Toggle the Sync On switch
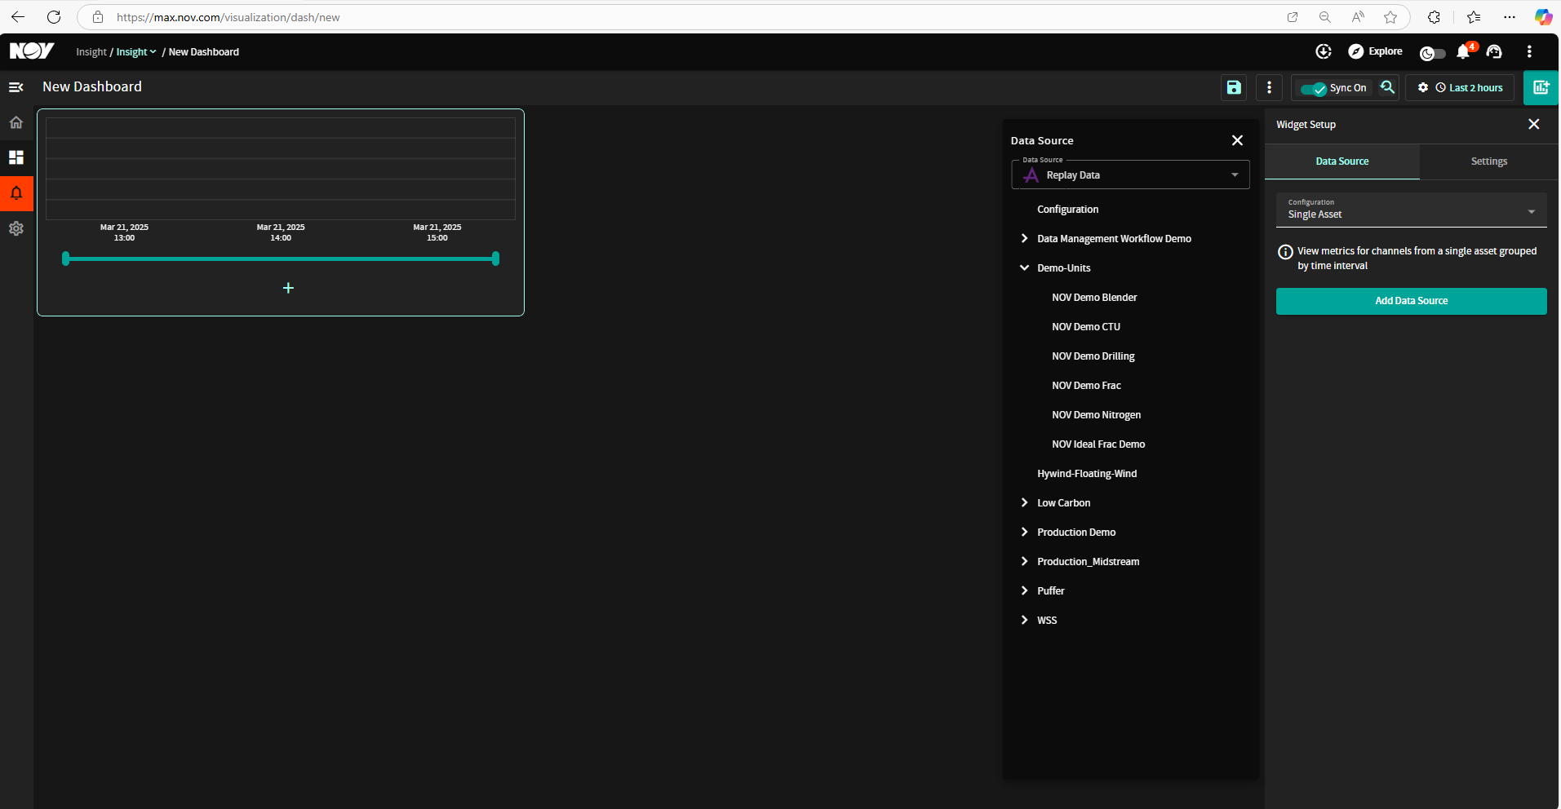This screenshot has height=809, width=1561. (x=1314, y=89)
